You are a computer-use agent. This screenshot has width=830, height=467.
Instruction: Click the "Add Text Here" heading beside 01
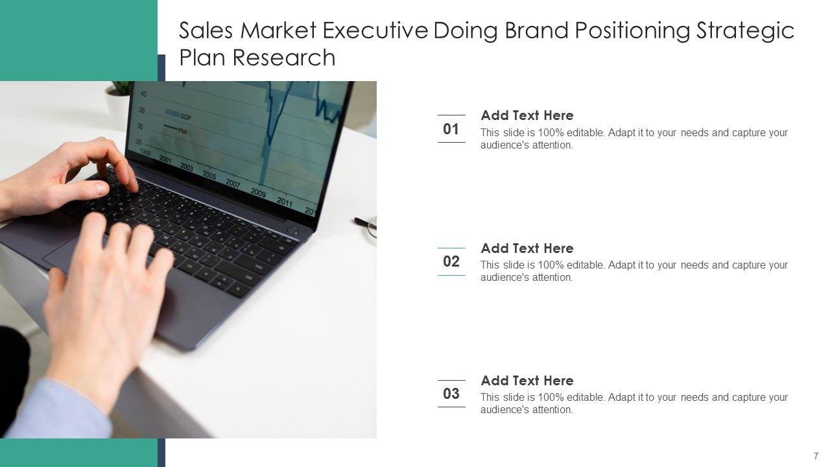pos(527,115)
